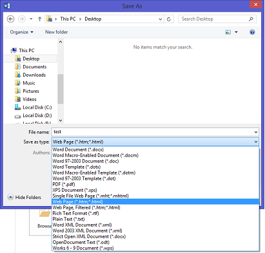Choose OpenDocument Text (*.odt)
The width and height of the screenshot is (265, 253).
[x=155, y=242]
